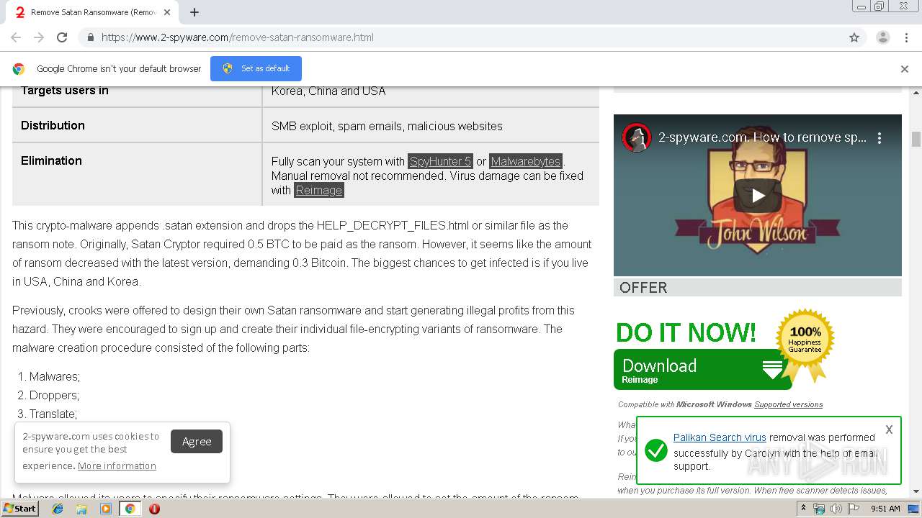Image resolution: width=922 pixels, height=518 pixels.
Task: Click the DO IT NOW! heading
Action: click(686, 332)
